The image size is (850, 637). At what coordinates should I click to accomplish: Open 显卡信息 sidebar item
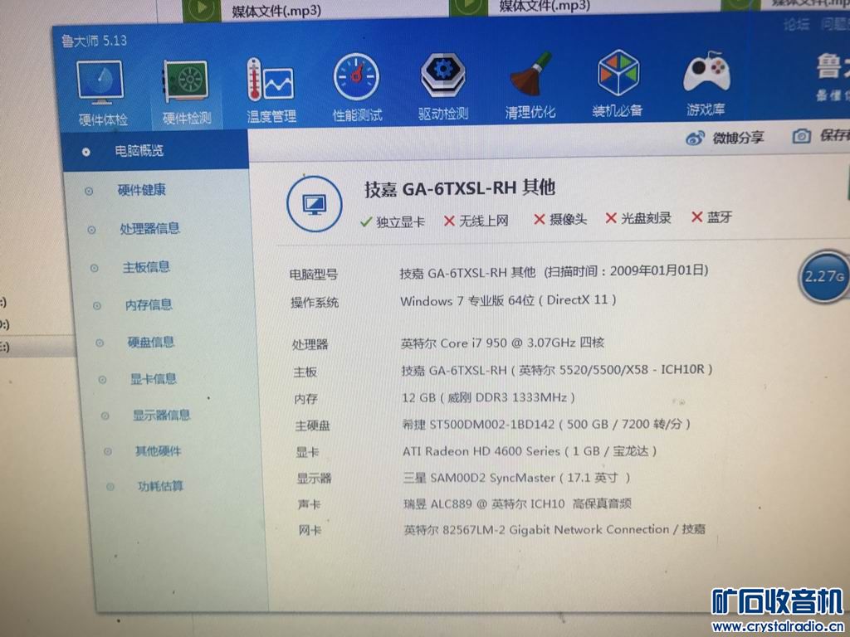154,378
